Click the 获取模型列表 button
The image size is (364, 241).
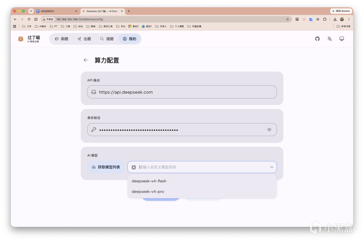tap(106, 167)
